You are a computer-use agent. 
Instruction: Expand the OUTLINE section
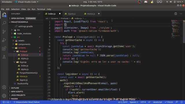pyautogui.click(x=26, y=88)
